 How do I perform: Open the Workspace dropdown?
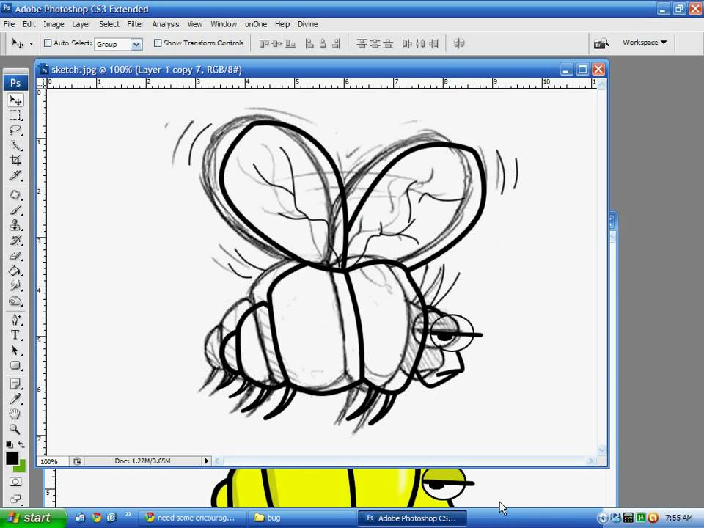[643, 43]
